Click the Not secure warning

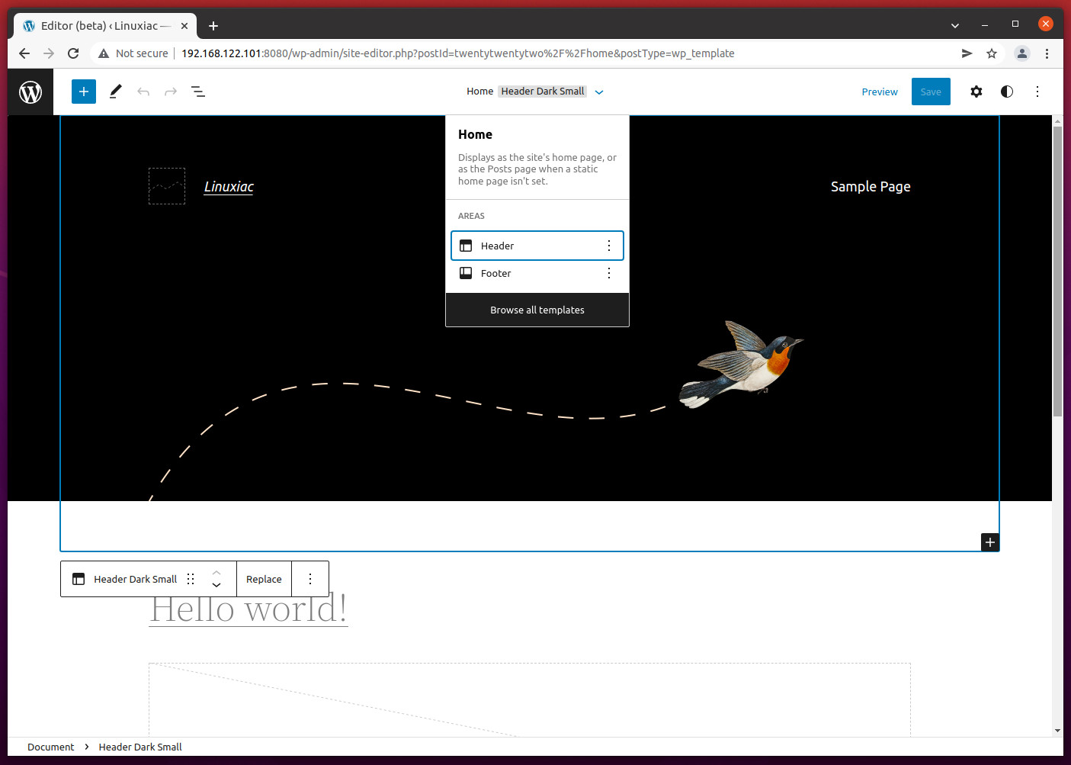pos(133,53)
